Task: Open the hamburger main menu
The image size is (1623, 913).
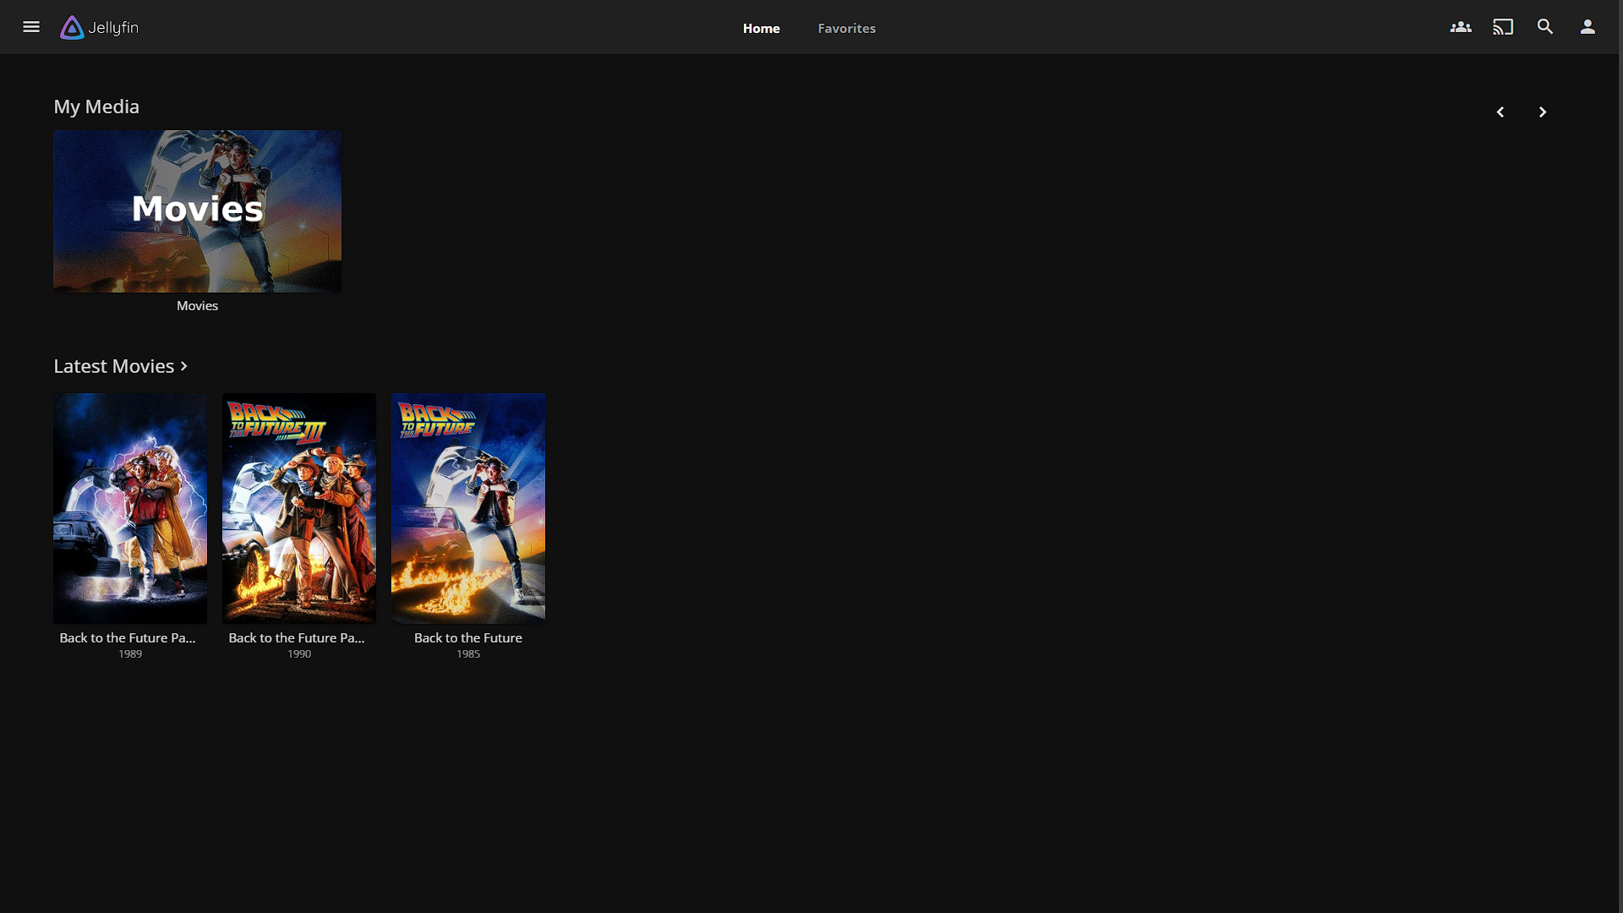Action: [x=31, y=27]
